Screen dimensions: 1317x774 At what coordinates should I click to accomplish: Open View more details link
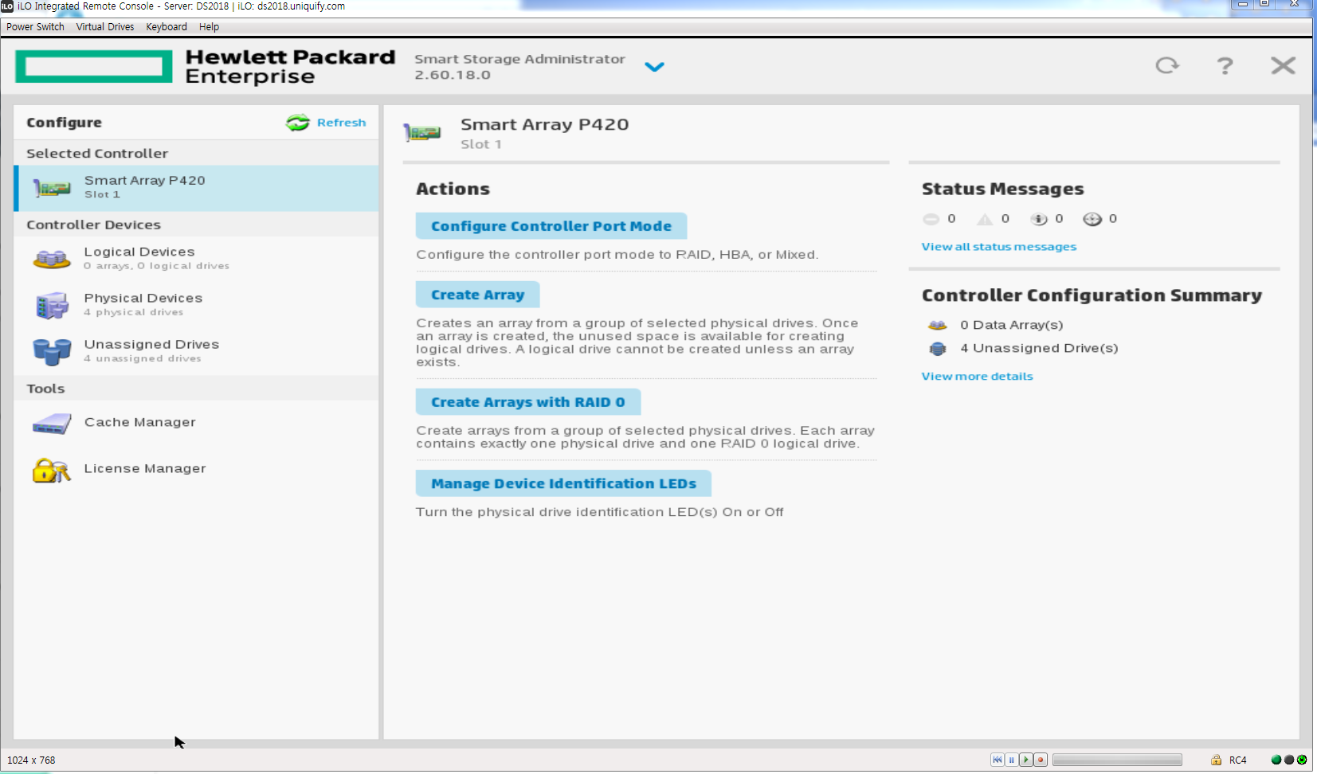point(977,377)
